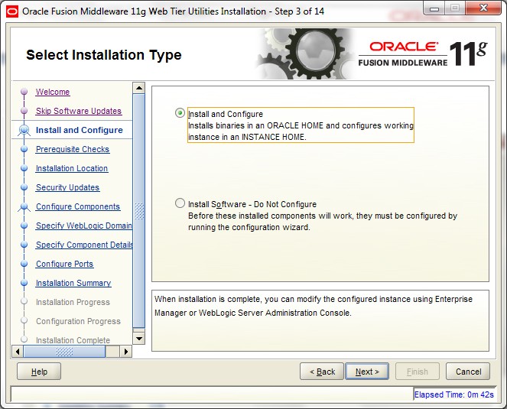The image size is (507, 409).
Task: Cancel the installation wizard
Action: tap(468, 372)
